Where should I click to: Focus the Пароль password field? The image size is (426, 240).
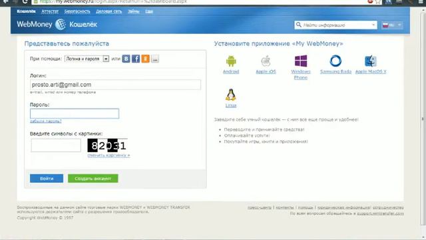[x=75, y=113]
